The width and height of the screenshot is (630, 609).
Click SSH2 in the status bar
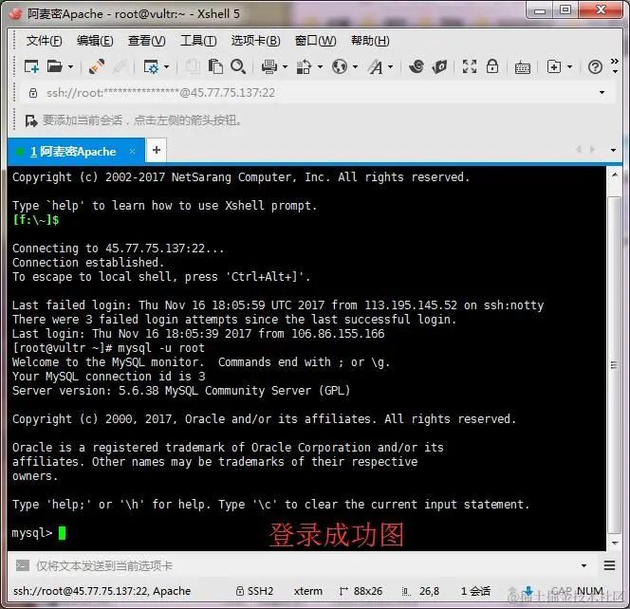coord(254,591)
